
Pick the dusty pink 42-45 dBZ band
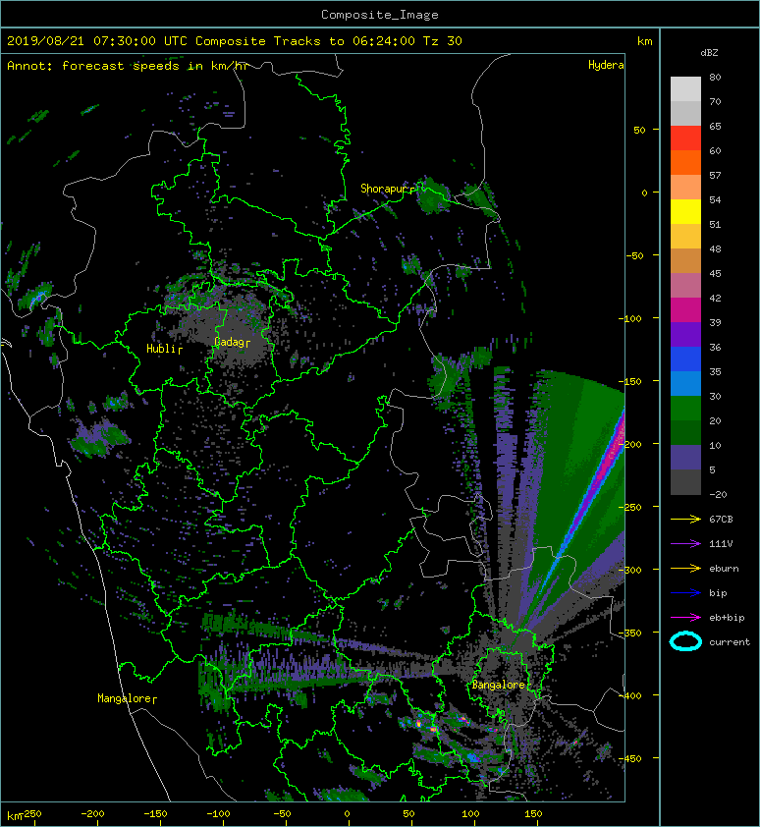685,286
